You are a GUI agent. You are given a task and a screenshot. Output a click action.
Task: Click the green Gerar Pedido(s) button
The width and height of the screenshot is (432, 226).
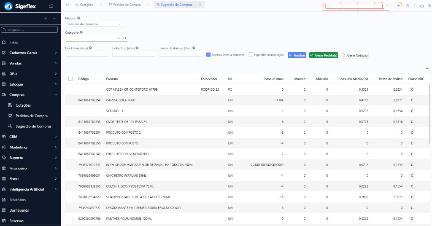pos(324,55)
